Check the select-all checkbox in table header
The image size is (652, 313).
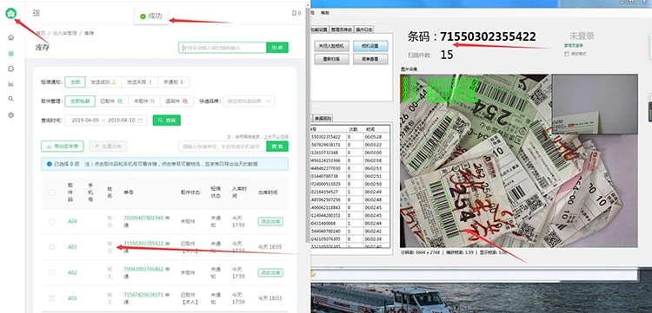coord(51,192)
